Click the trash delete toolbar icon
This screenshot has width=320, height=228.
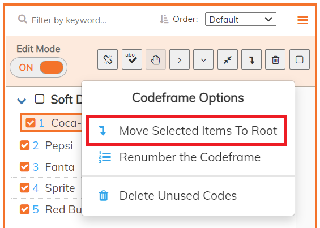coord(275,59)
